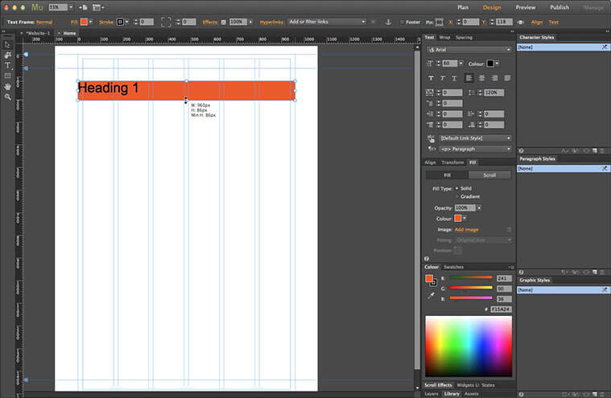Select the Rectangle tool

(7, 76)
